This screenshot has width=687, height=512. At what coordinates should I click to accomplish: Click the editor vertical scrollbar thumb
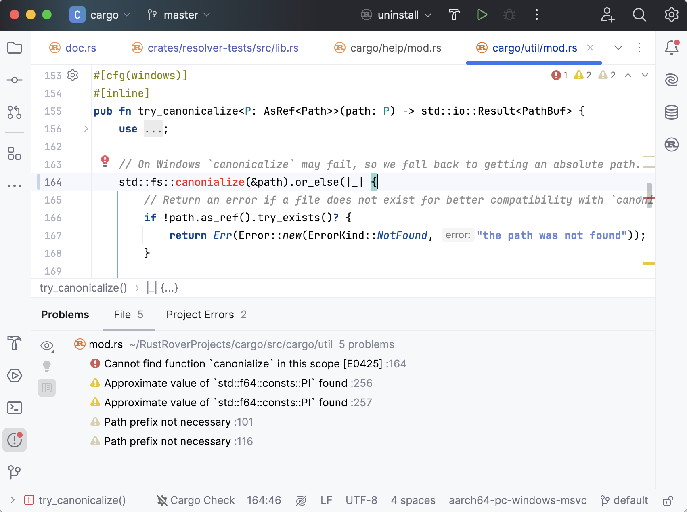tap(649, 195)
